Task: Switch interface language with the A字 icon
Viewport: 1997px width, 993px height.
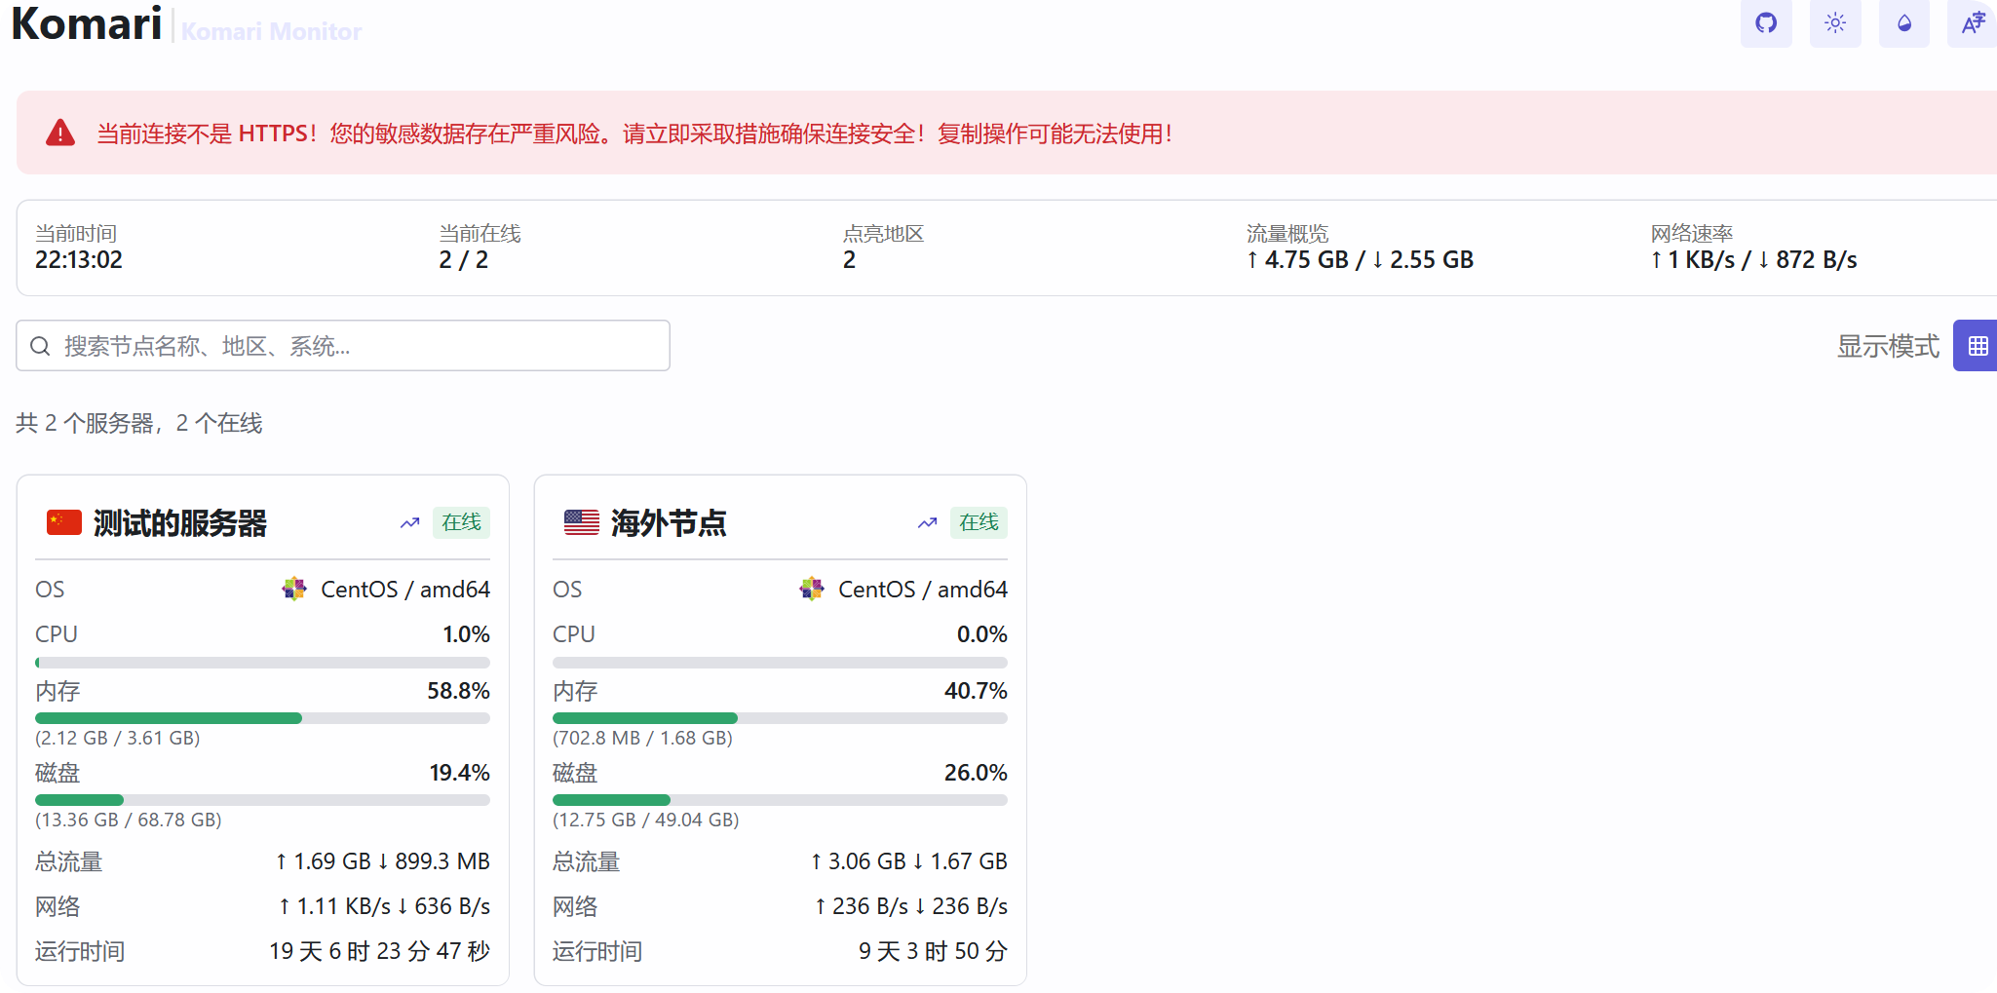Action: click(1972, 23)
